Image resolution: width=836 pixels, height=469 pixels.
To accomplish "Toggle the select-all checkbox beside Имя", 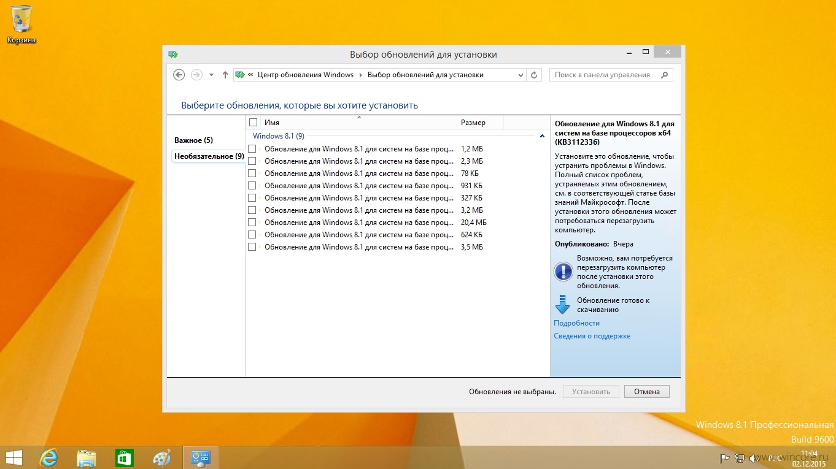I will pos(253,123).
